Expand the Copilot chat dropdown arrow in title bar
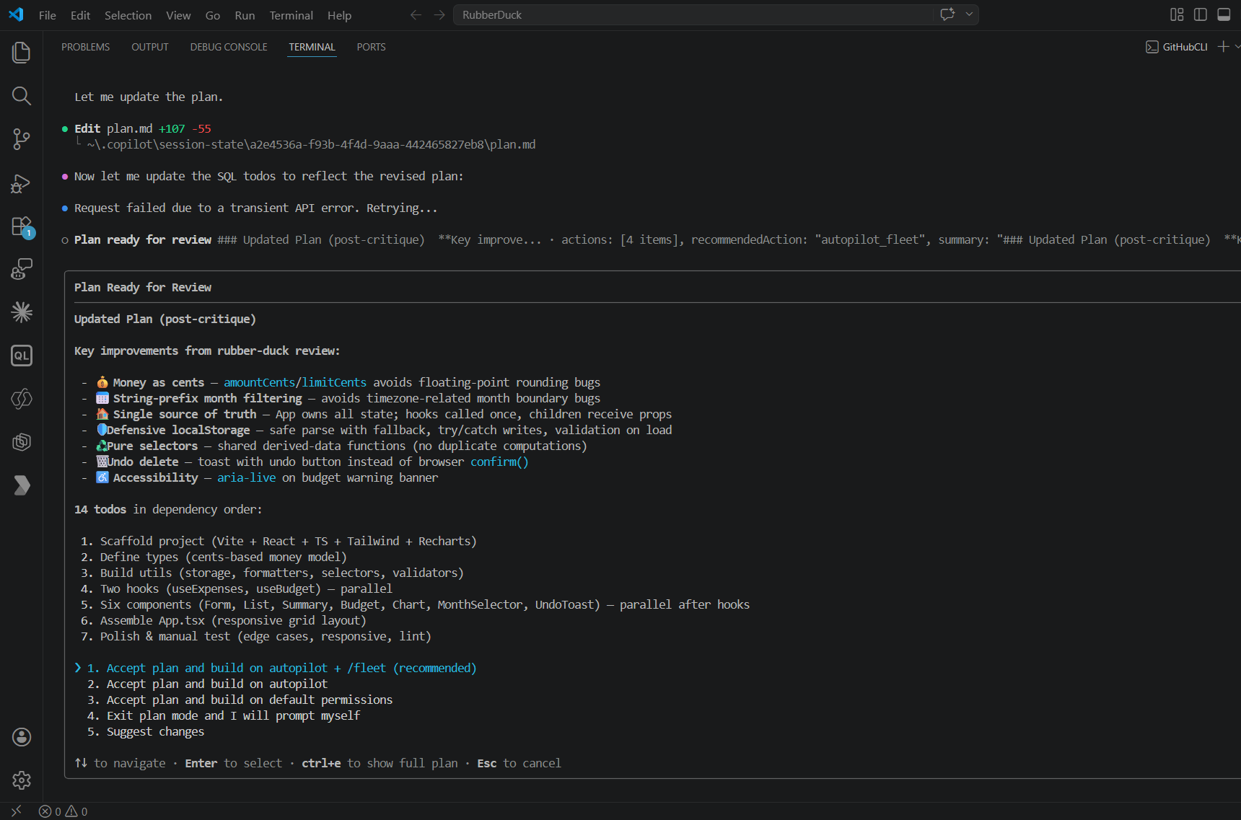 pos(969,14)
